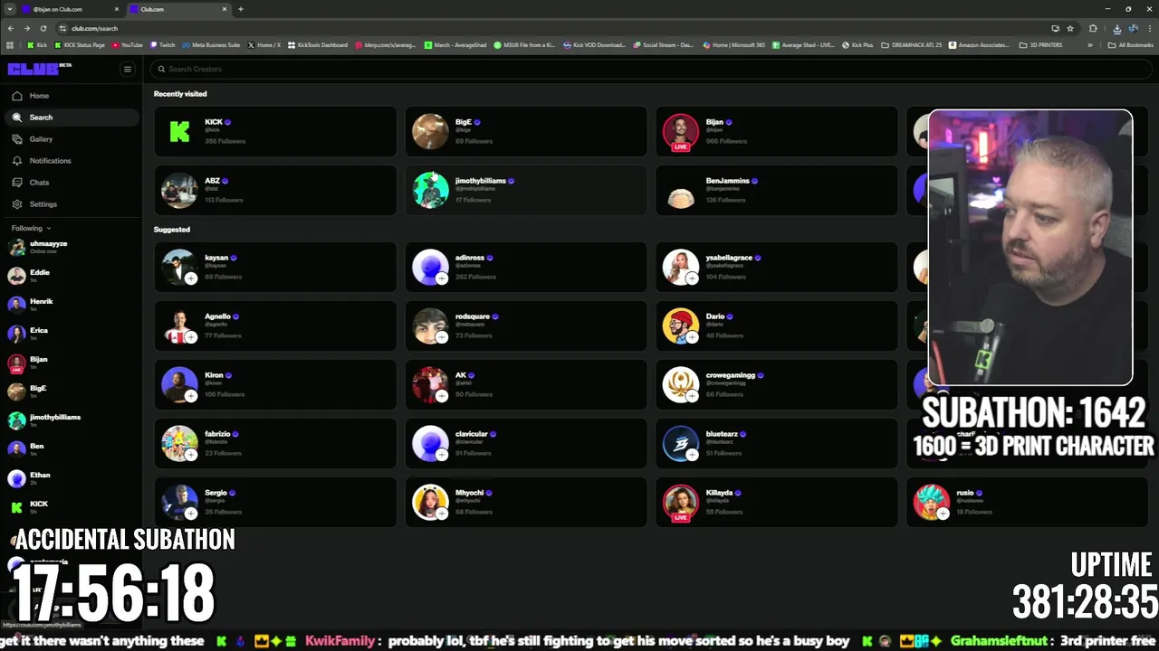Open the YouTube bookmark

[x=128, y=44]
